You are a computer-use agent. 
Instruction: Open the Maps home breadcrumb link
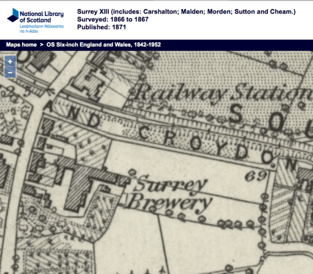pos(21,45)
